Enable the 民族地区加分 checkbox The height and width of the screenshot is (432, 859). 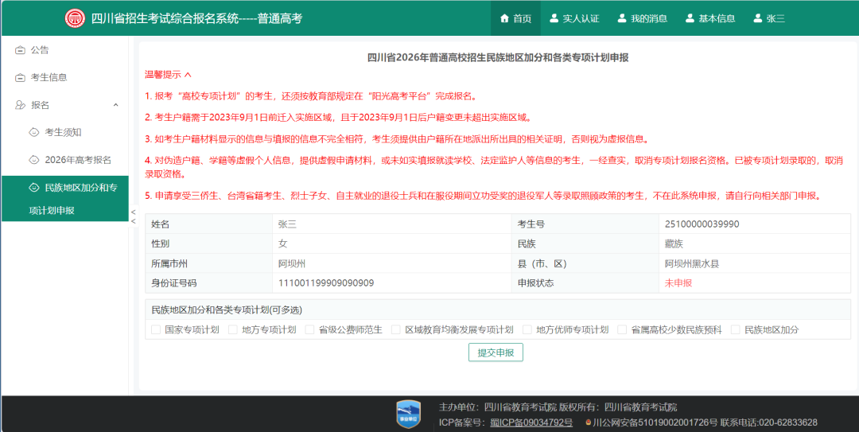tap(735, 329)
